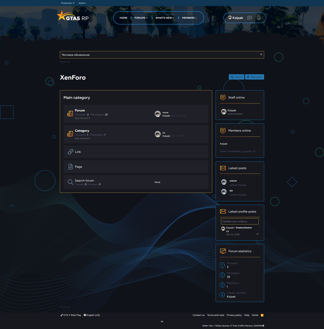Click the GTA5 RP logo
Screen dimensions: 324x329
[x=73, y=16]
